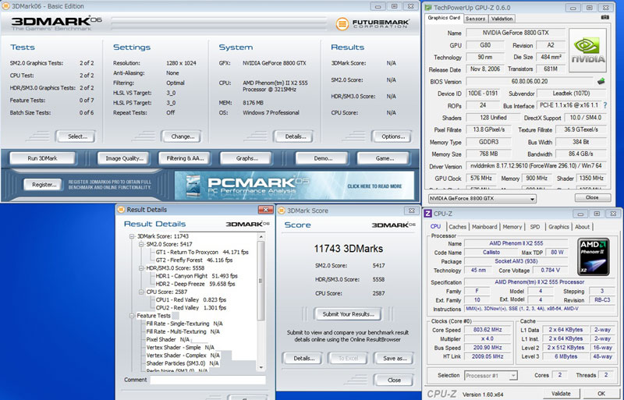This screenshot has height=400, width=624.
Task: Click the GPU-Z screenshot camera icon
Action: tap(605, 18)
